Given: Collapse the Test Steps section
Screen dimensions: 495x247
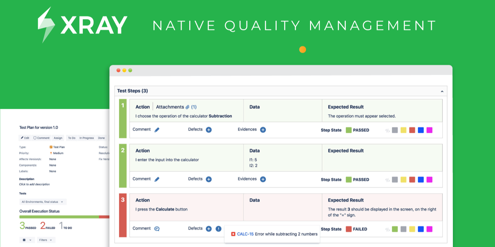Looking at the screenshot, I should (x=442, y=91).
